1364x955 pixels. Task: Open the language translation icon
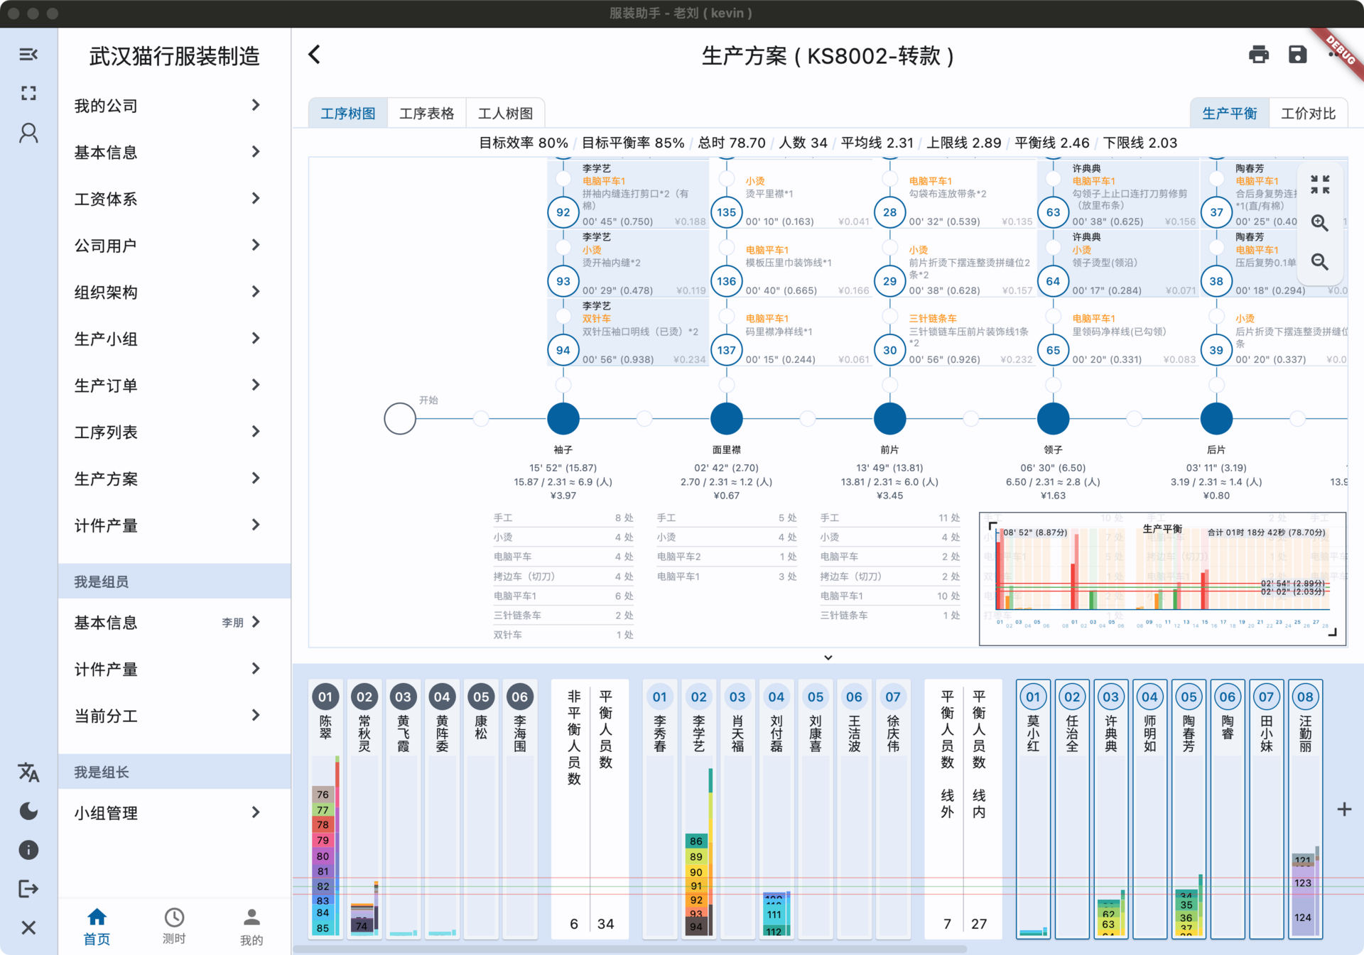tap(28, 772)
